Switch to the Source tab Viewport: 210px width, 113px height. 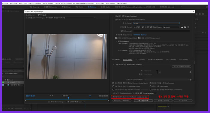[x=30, y=15]
